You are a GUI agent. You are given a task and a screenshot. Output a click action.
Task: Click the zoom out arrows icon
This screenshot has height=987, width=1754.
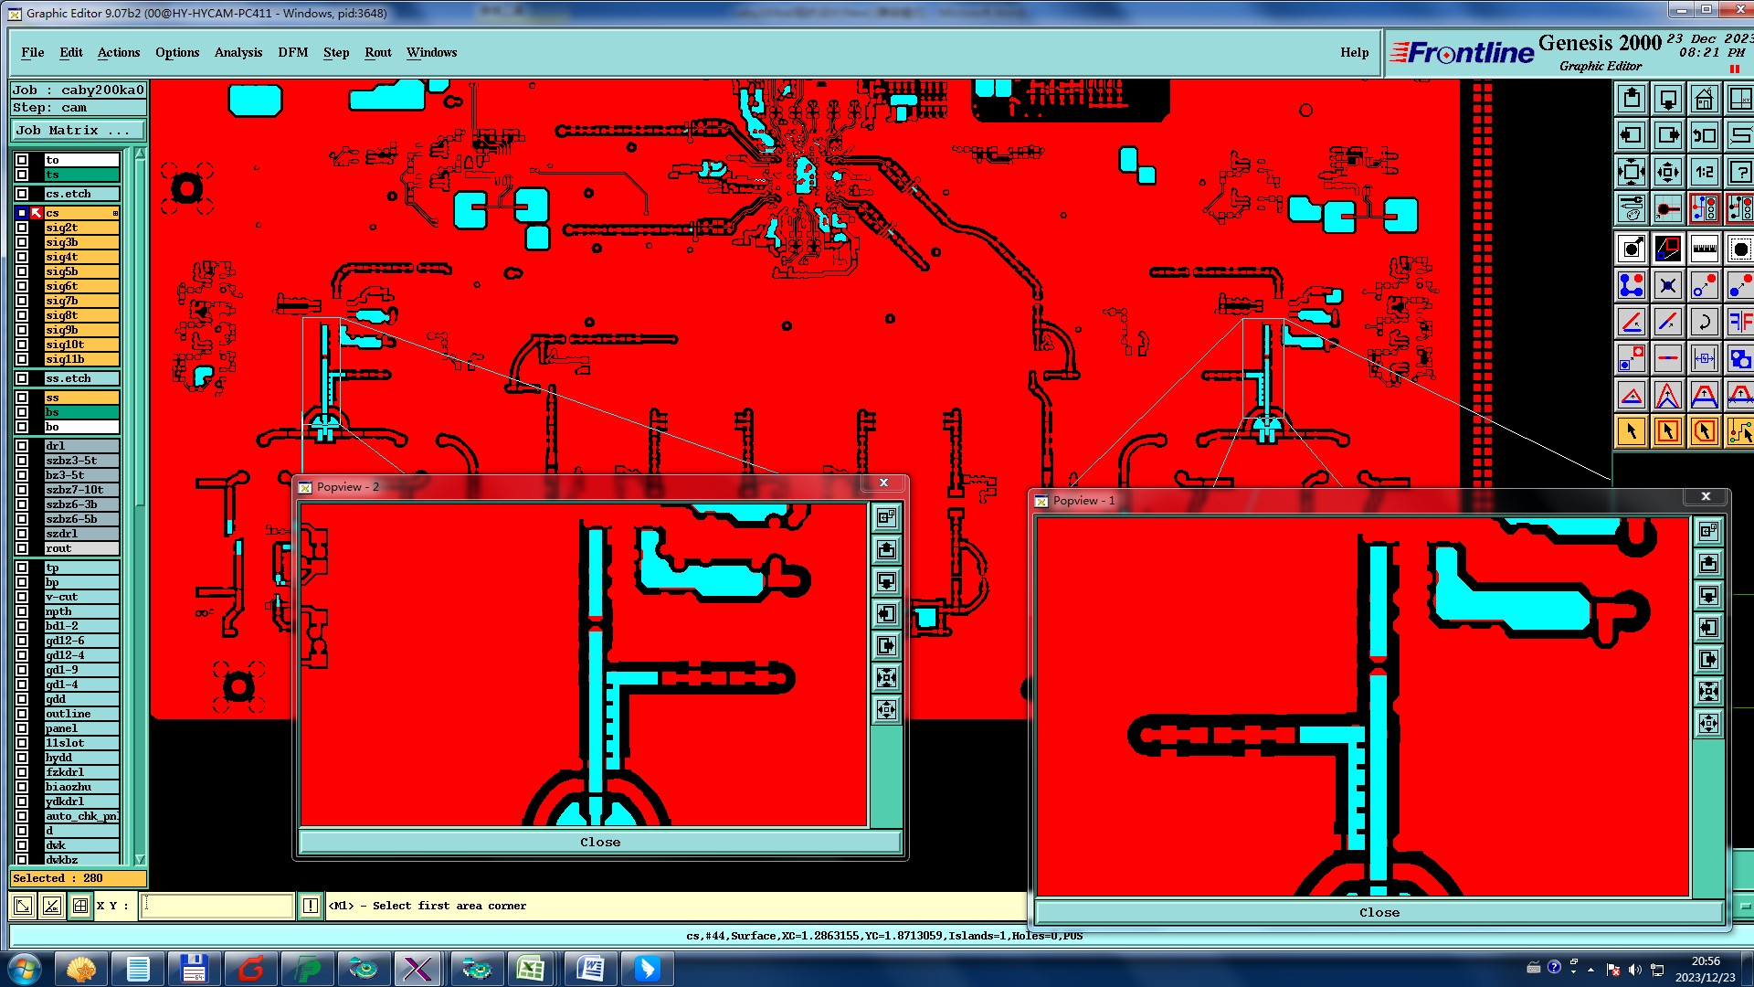1668,172
